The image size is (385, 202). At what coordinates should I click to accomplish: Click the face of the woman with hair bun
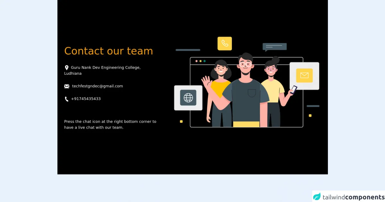pyautogui.click(x=271, y=69)
